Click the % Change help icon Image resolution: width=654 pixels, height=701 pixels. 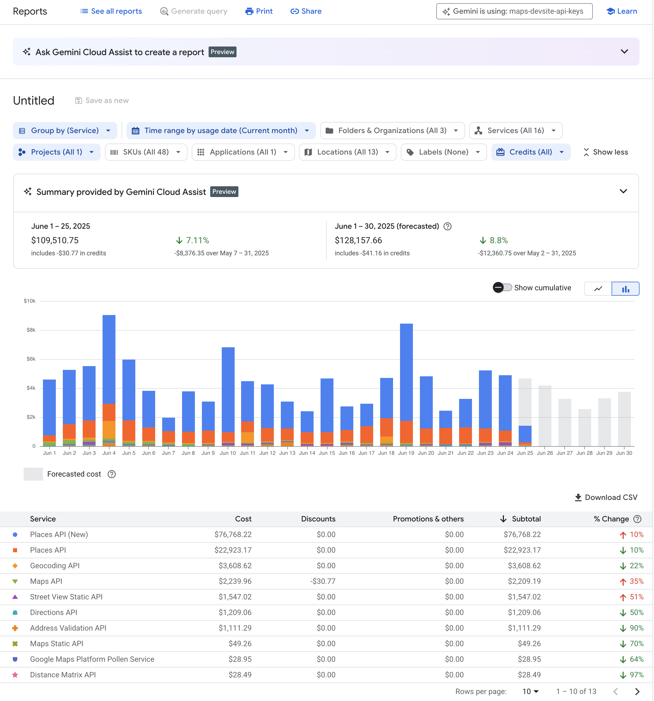click(637, 519)
